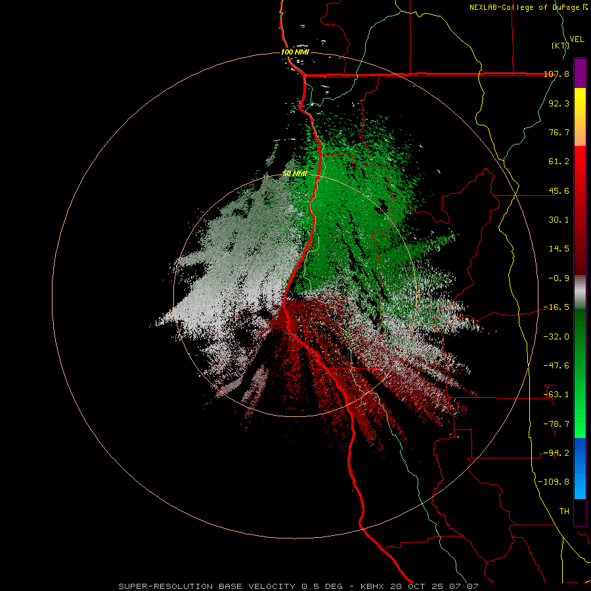Select the -78.7 legend value

pyautogui.click(x=556, y=424)
